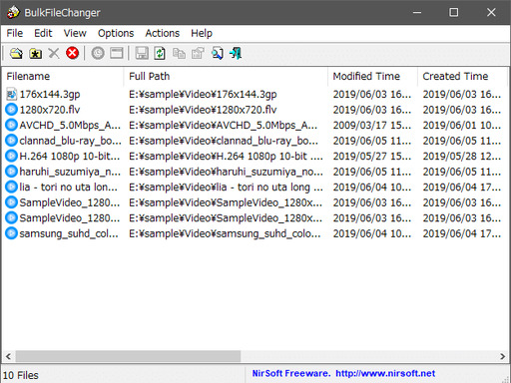This screenshot has height=383, width=511.
Task: Click the play icon beside lia - tori no uta
Action: [x=11, y=187]
